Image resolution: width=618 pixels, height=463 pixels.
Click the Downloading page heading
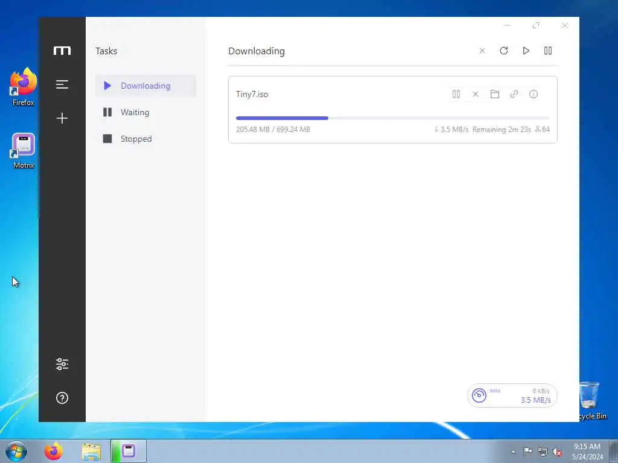(x=256, y=51)
